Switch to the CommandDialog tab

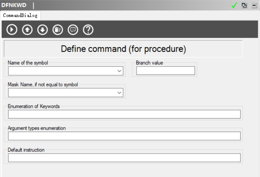coord(20,16)
